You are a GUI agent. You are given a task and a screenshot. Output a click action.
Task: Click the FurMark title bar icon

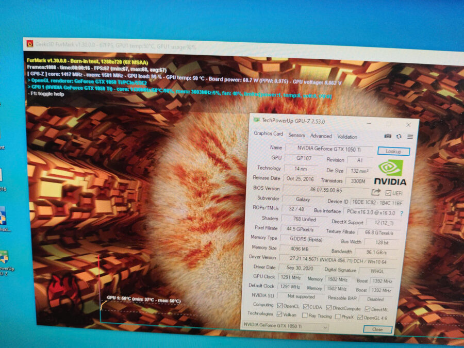click(30, 44)
